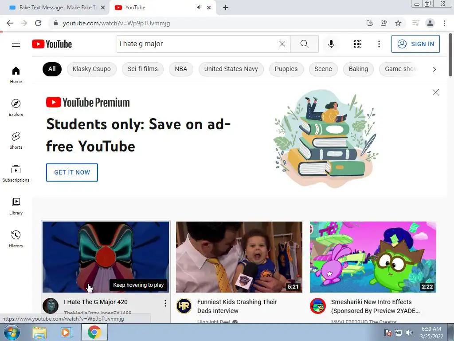Open system volume speaker icon
Viewport: 454px width, 341px height.
click(409, 333)
